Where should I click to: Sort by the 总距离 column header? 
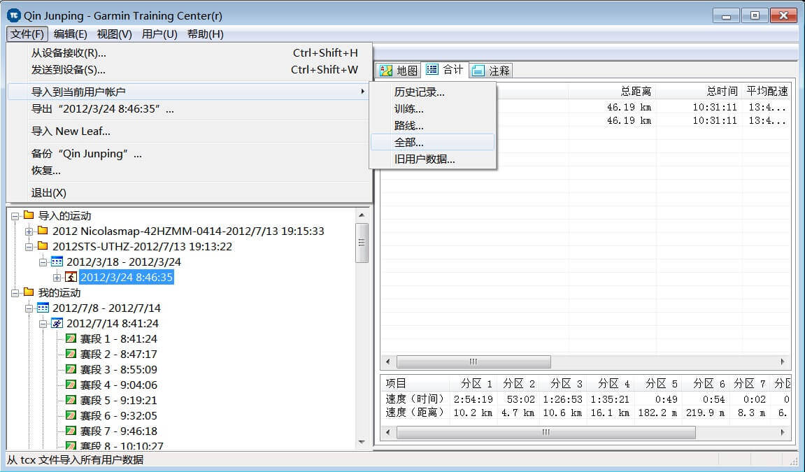pyautogui.click(x=612, y=92)
